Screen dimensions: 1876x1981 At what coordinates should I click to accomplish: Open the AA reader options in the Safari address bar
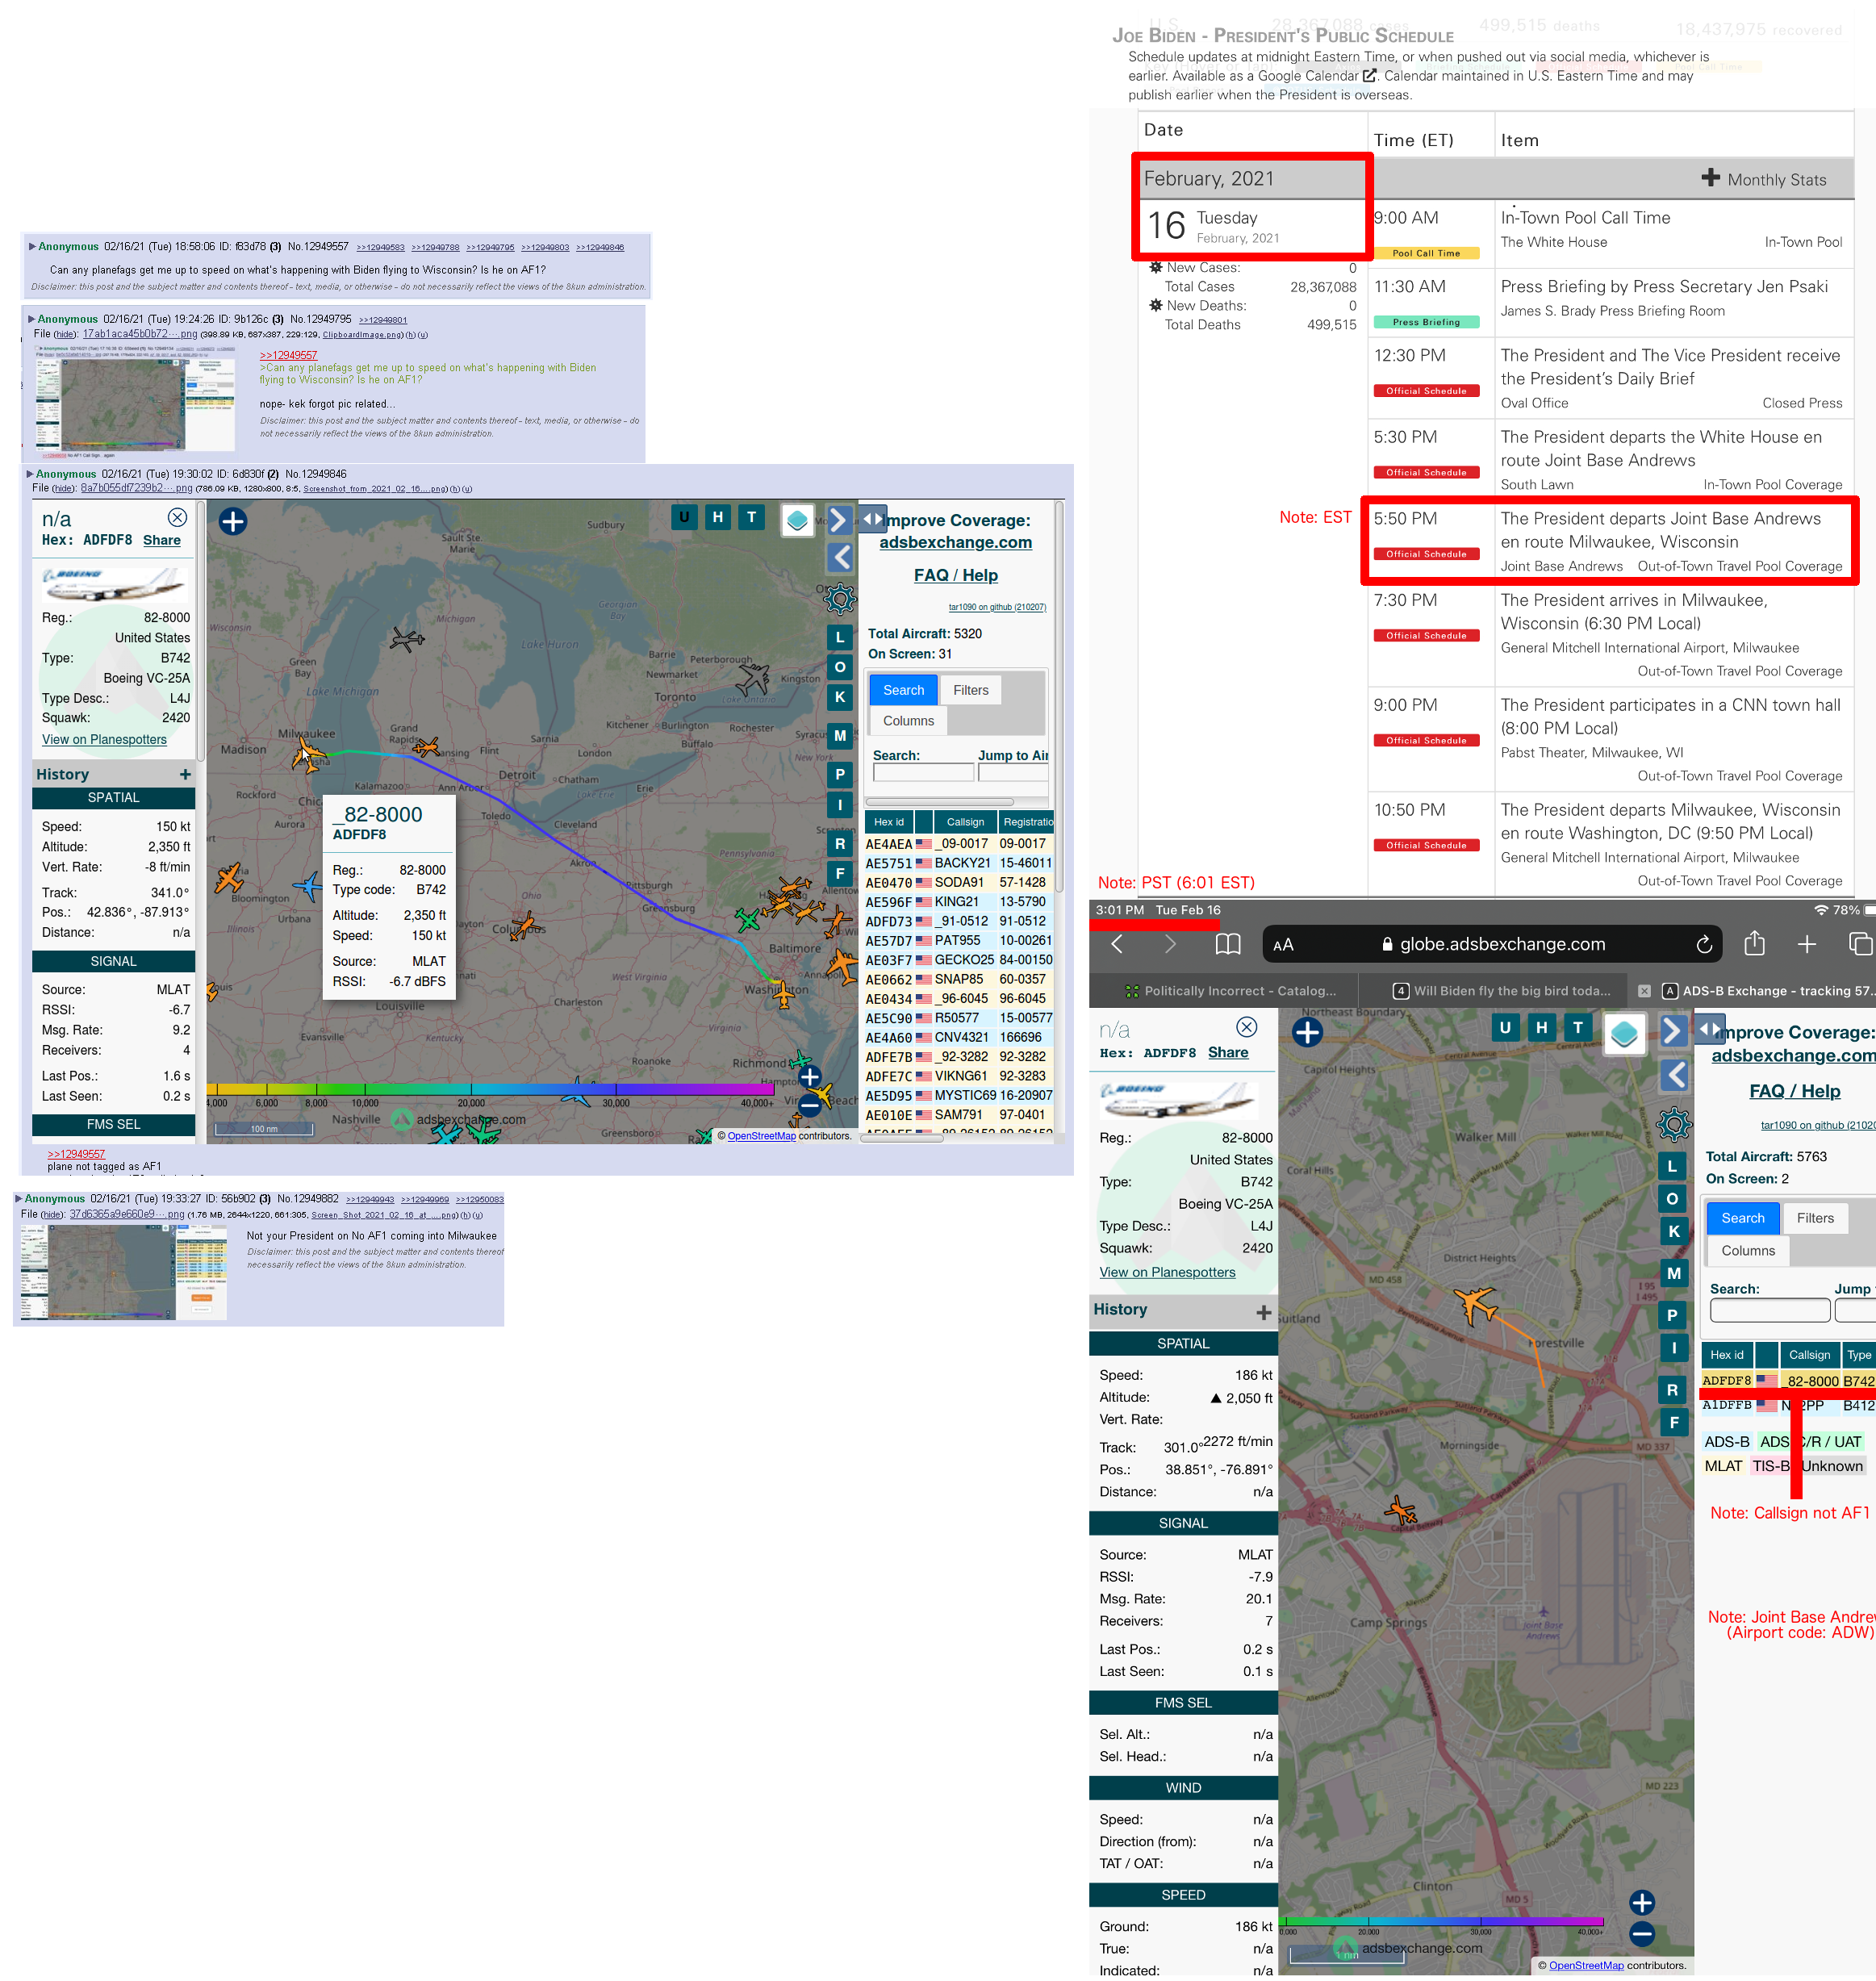tap(1283, 945)
